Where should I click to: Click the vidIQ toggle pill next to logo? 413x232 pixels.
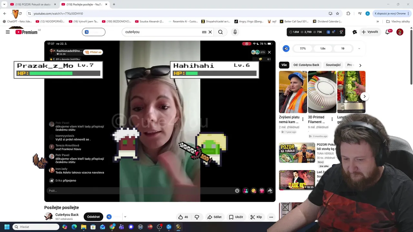coord(94,32)
